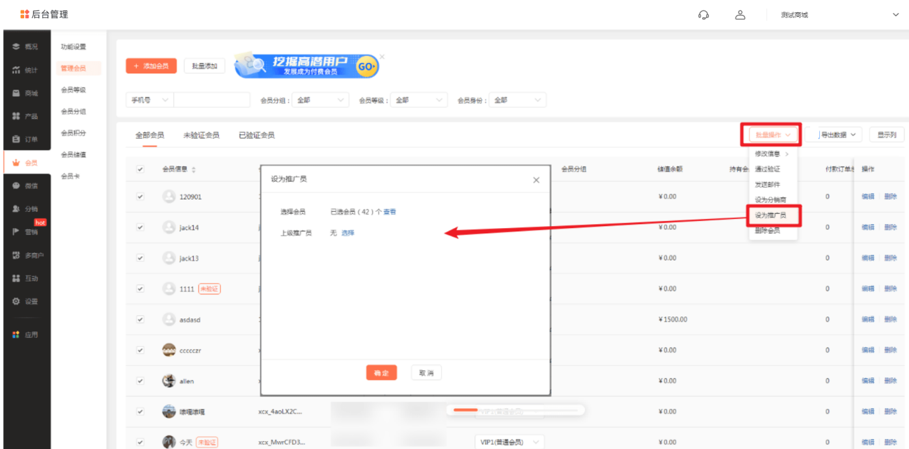
Task: Uncheck member 120901 checkbox
Action: (x=141, y=197)
